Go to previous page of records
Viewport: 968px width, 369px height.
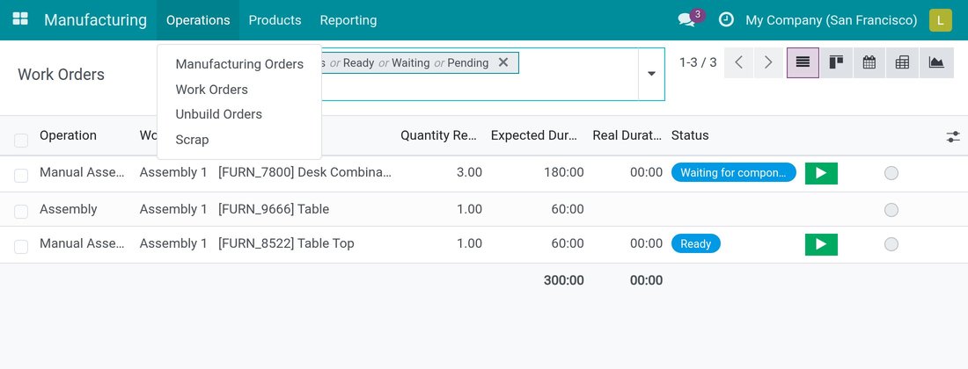click(738, 63)
